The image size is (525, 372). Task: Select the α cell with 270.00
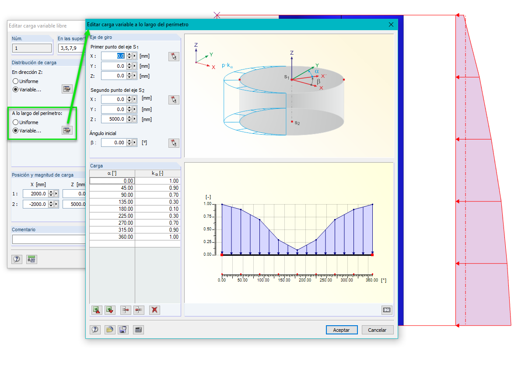coord(112,223)
